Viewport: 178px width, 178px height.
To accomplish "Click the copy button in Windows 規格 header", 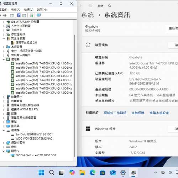I will pos(173,129).
